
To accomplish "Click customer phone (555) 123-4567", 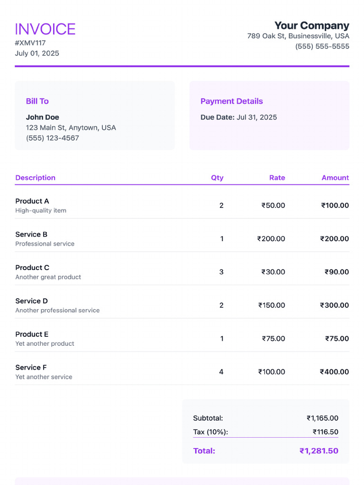I will [x=52, y=138].
